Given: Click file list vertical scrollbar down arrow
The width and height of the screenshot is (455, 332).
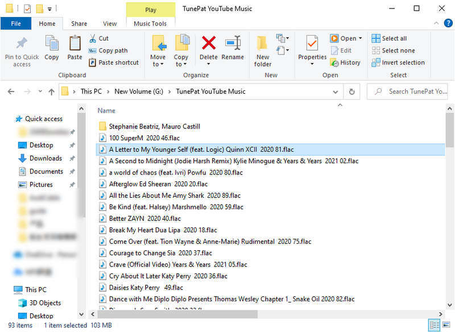Looking at the screenshot, I should coord(449,305).
